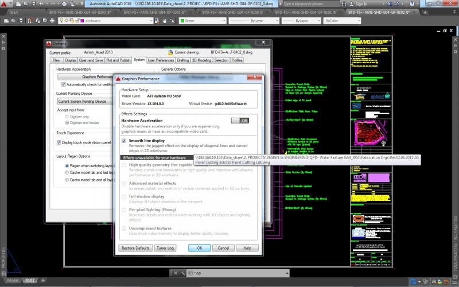Click Redo in the Quick Access toolbar
This screenshot has height=287, width=459.
(x=53, y=4)
